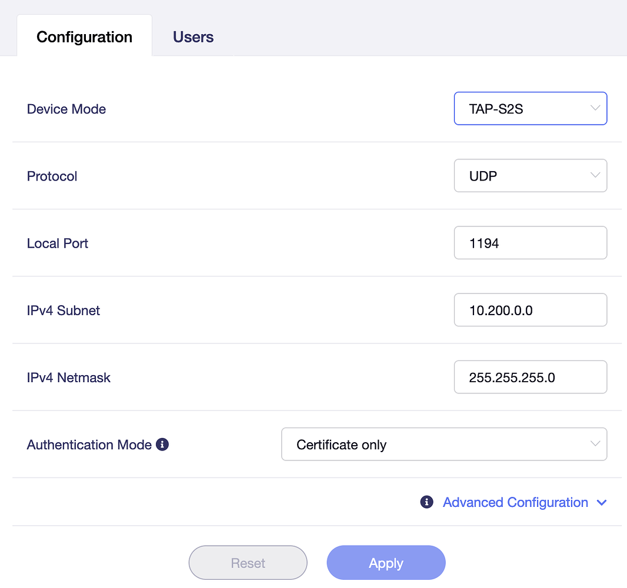Click the Device Mode label

coord(66,109)
